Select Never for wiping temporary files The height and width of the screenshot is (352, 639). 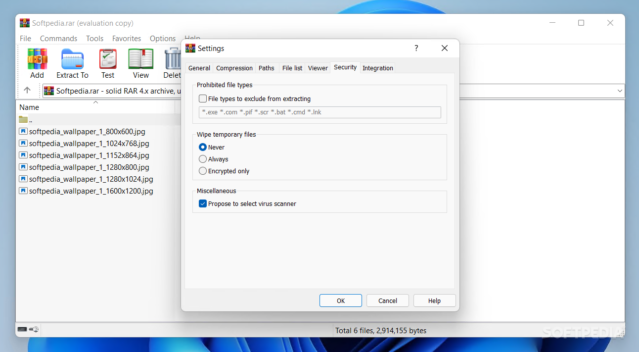(x=203, y=147)
